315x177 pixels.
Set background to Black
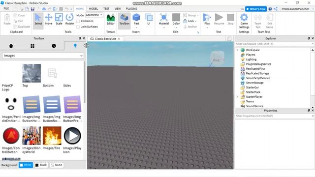click(41, 165)
